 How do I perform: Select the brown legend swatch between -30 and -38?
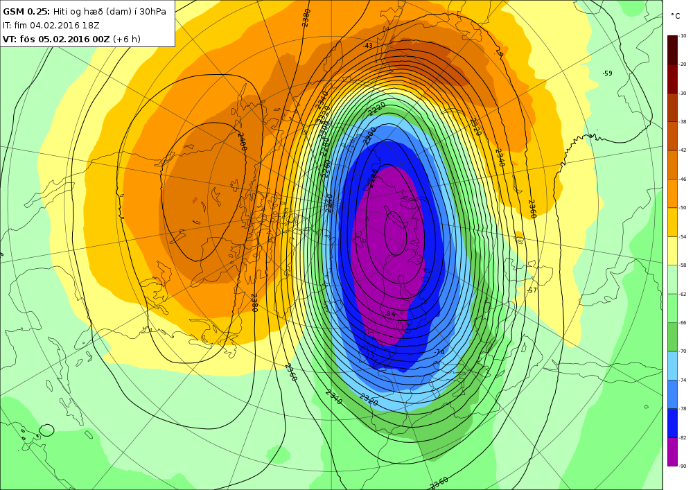672,107
